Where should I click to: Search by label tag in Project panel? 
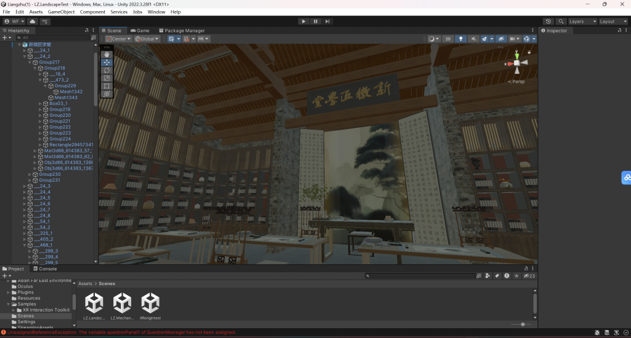pos(497,276)
